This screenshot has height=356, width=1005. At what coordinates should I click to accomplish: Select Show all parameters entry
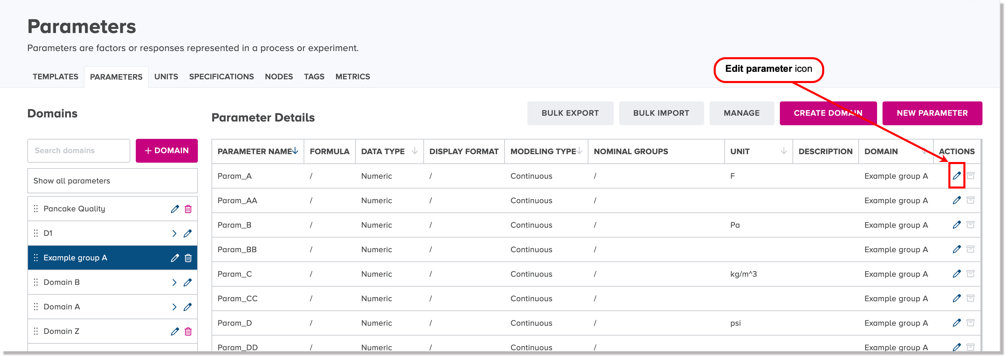pos(112,181)
